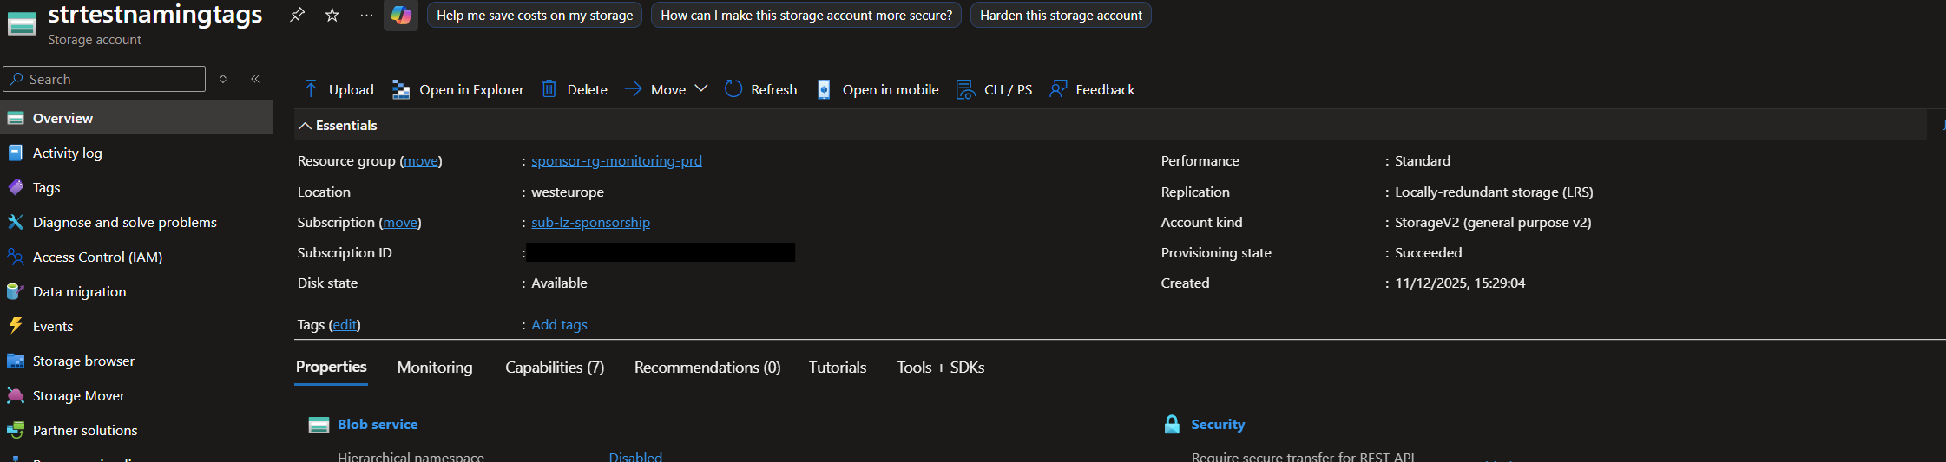Viewport: 1946px width, 462px height.
Task: Click the Delete trash icon
Action: pyautogui.click(x=549, y=89)
